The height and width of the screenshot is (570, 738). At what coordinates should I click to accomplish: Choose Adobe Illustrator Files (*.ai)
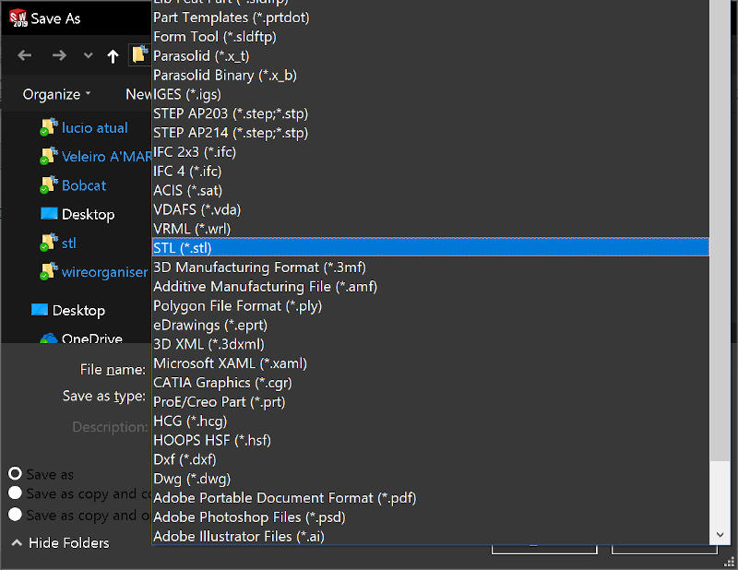(430, 536)
